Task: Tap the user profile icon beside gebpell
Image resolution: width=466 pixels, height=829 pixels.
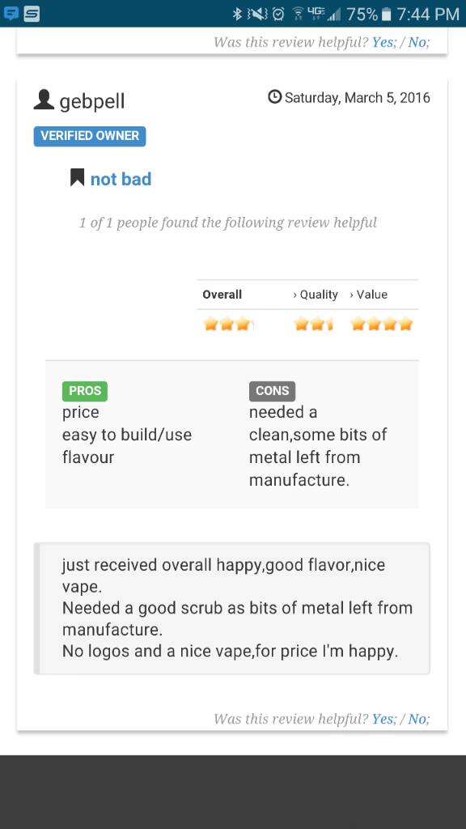Action: 44,100
